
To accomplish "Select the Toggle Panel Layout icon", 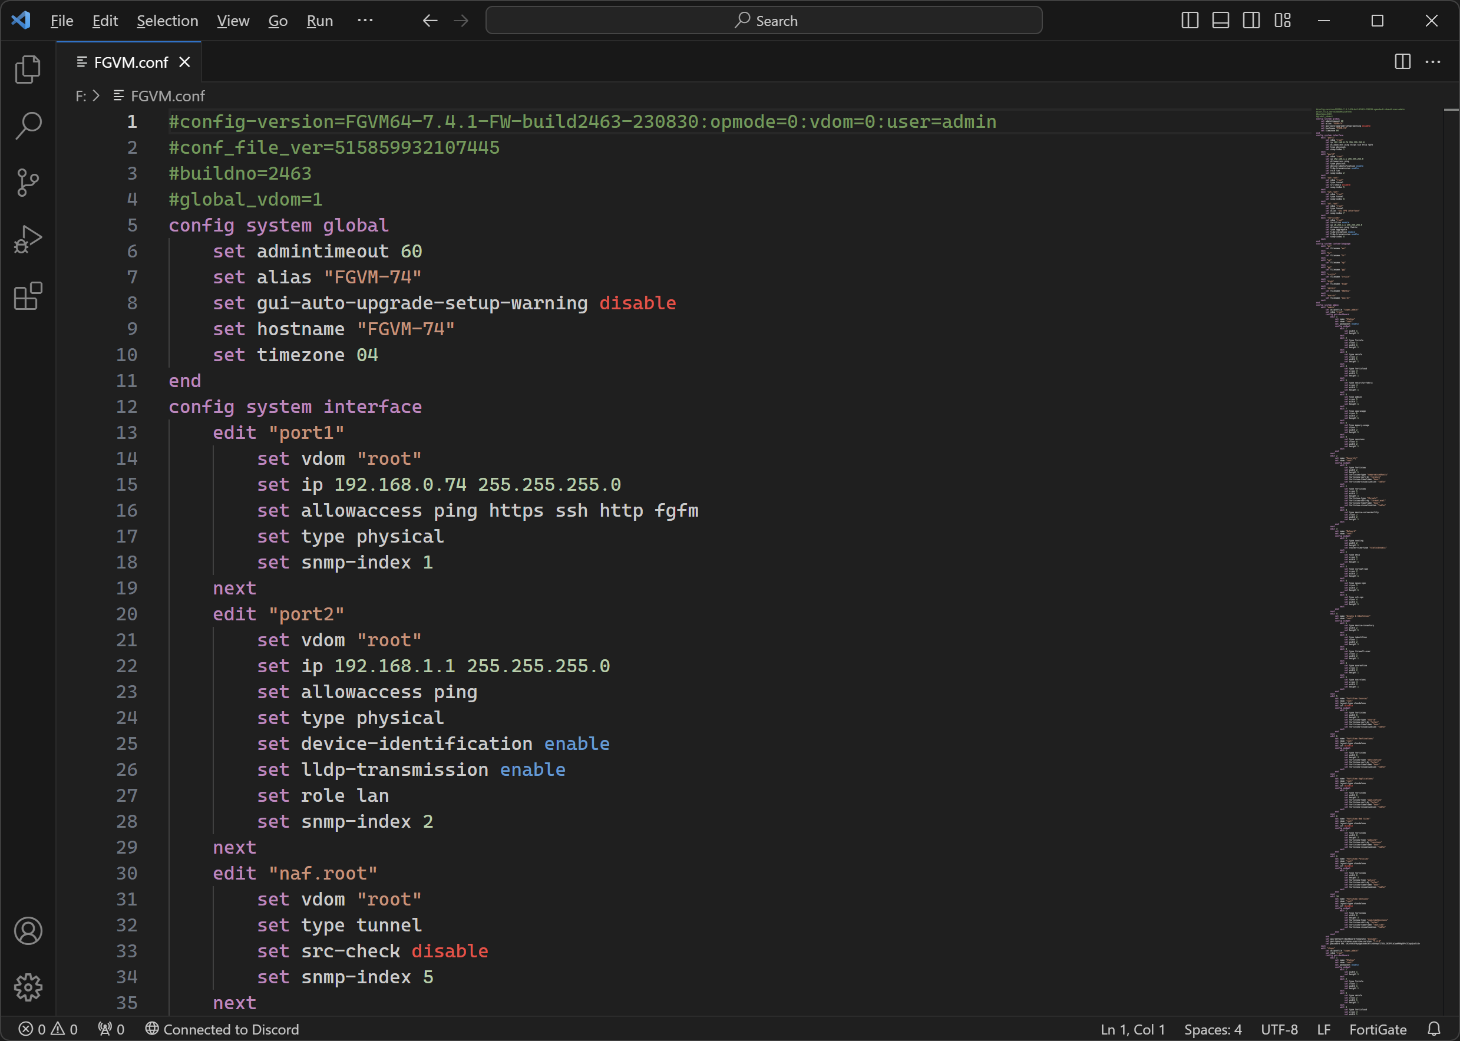I will click(x=1220, y=19).
